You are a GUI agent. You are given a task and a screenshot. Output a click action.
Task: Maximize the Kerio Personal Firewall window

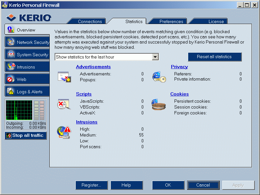[x=247, y=5]
